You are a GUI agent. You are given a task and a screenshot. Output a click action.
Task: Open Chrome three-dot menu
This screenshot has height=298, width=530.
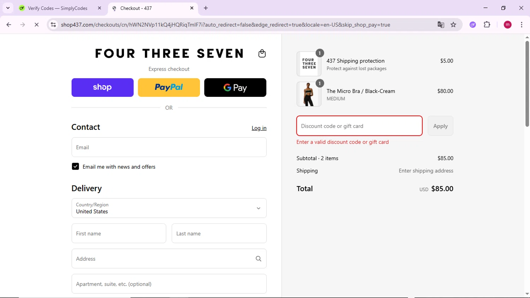(x=522, y=25)
